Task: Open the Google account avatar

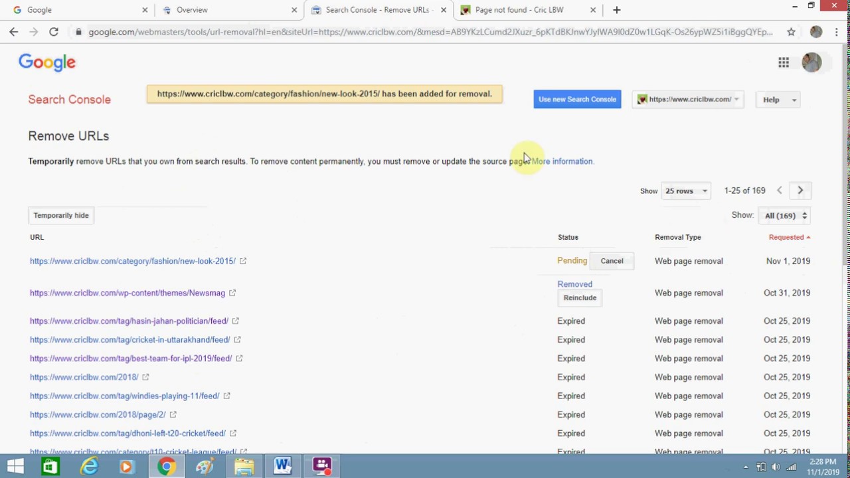Action: (811, 62)
